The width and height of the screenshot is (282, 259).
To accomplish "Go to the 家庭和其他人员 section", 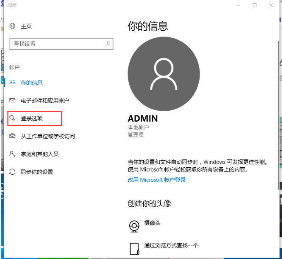I will [40, 154].
